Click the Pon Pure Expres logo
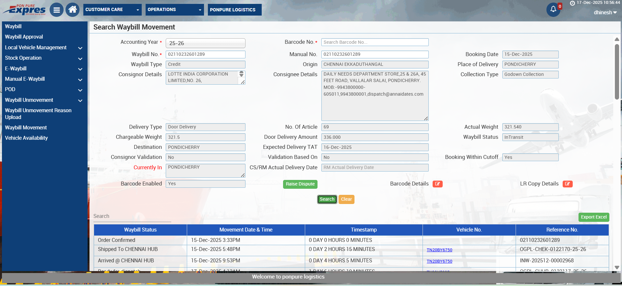The height and width of the screenshot is (286, 622). pos(25,10)
